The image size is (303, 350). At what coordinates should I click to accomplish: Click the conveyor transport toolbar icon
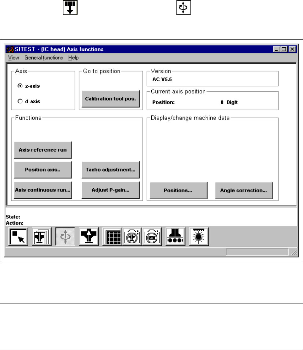point(175,237)
